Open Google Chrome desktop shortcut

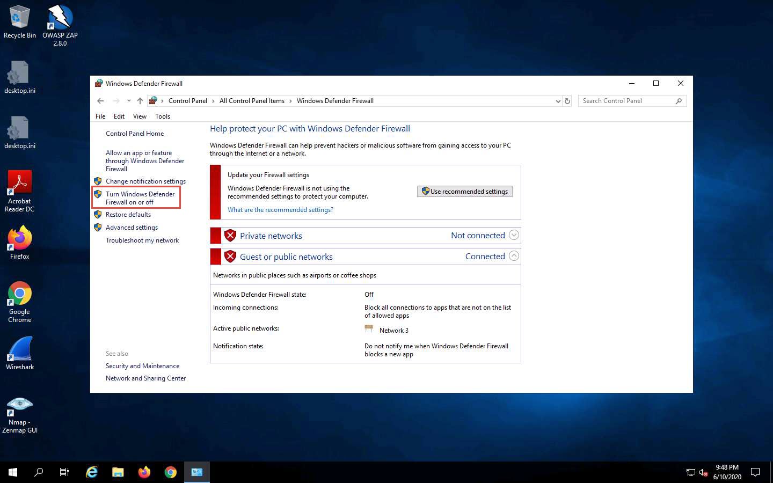click(19, 302)
